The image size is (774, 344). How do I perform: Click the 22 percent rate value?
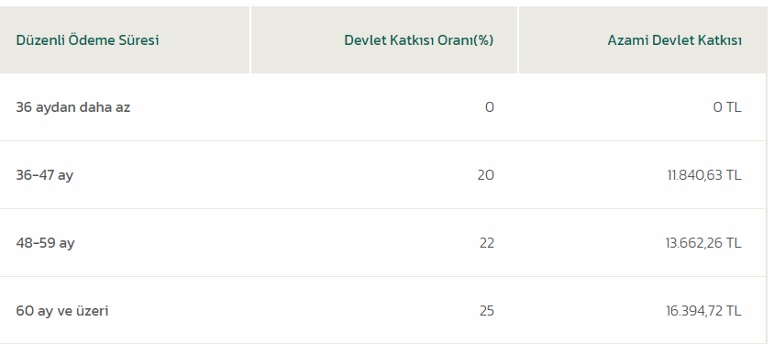coord(486,243)
